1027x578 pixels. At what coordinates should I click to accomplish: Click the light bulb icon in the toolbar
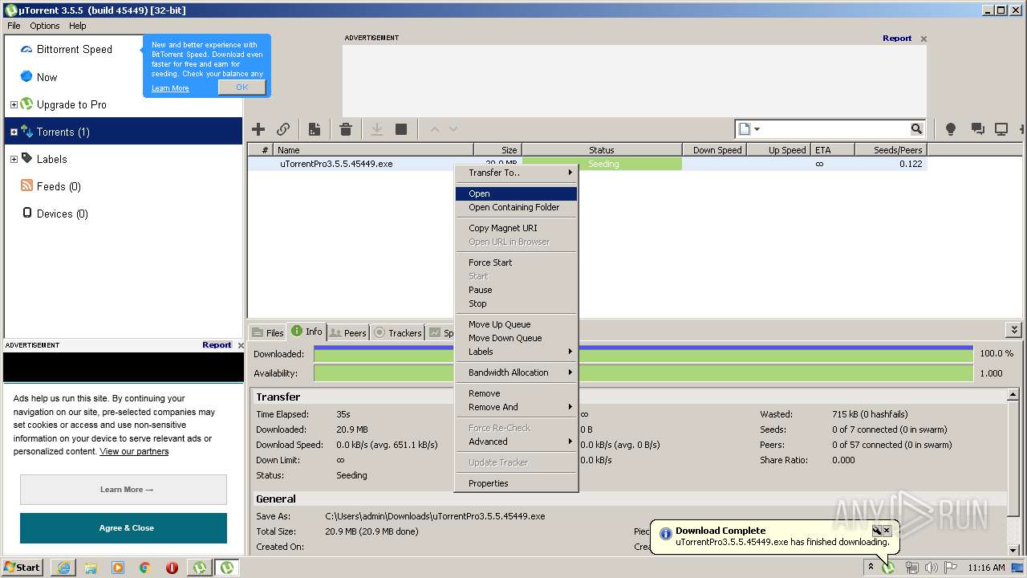[x=951, y=129]
